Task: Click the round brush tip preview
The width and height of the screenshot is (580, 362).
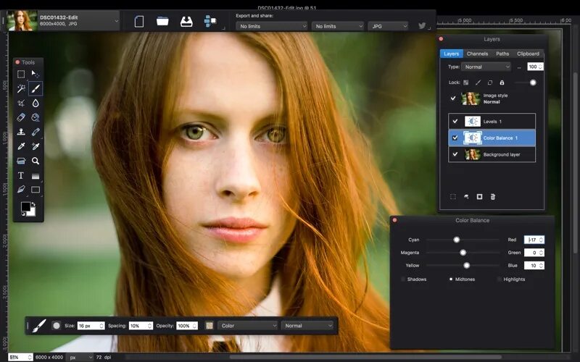Action: pos(57,326)
